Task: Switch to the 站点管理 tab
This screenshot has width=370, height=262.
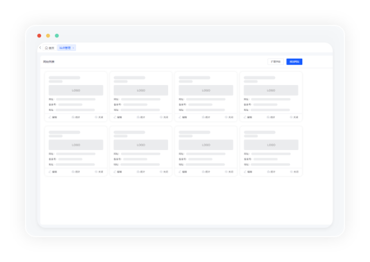Action: click(x=65, y=48)
